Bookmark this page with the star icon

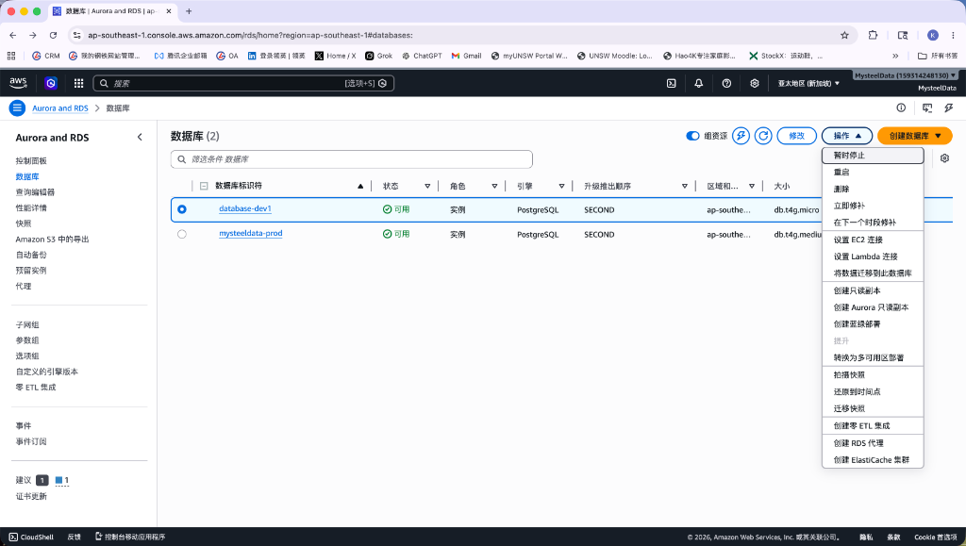pos(844,35)
